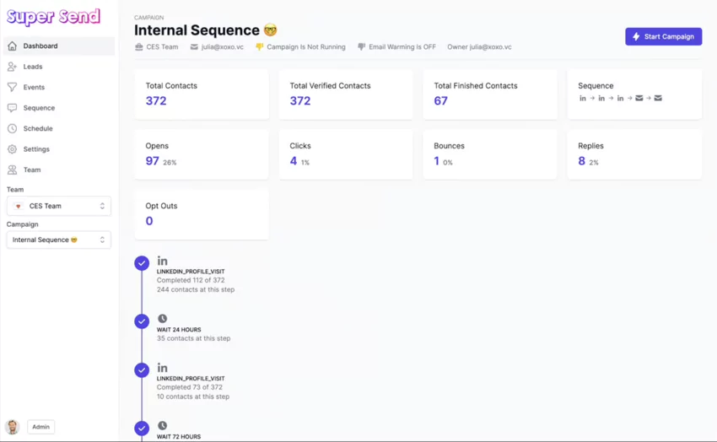Viewport: 717px width, 442px height.
Task: Click the Owner julia@xoxo.vc text
Action: 479,47
